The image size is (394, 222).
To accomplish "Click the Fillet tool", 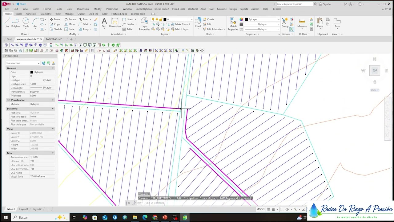I will click(83, 24).
